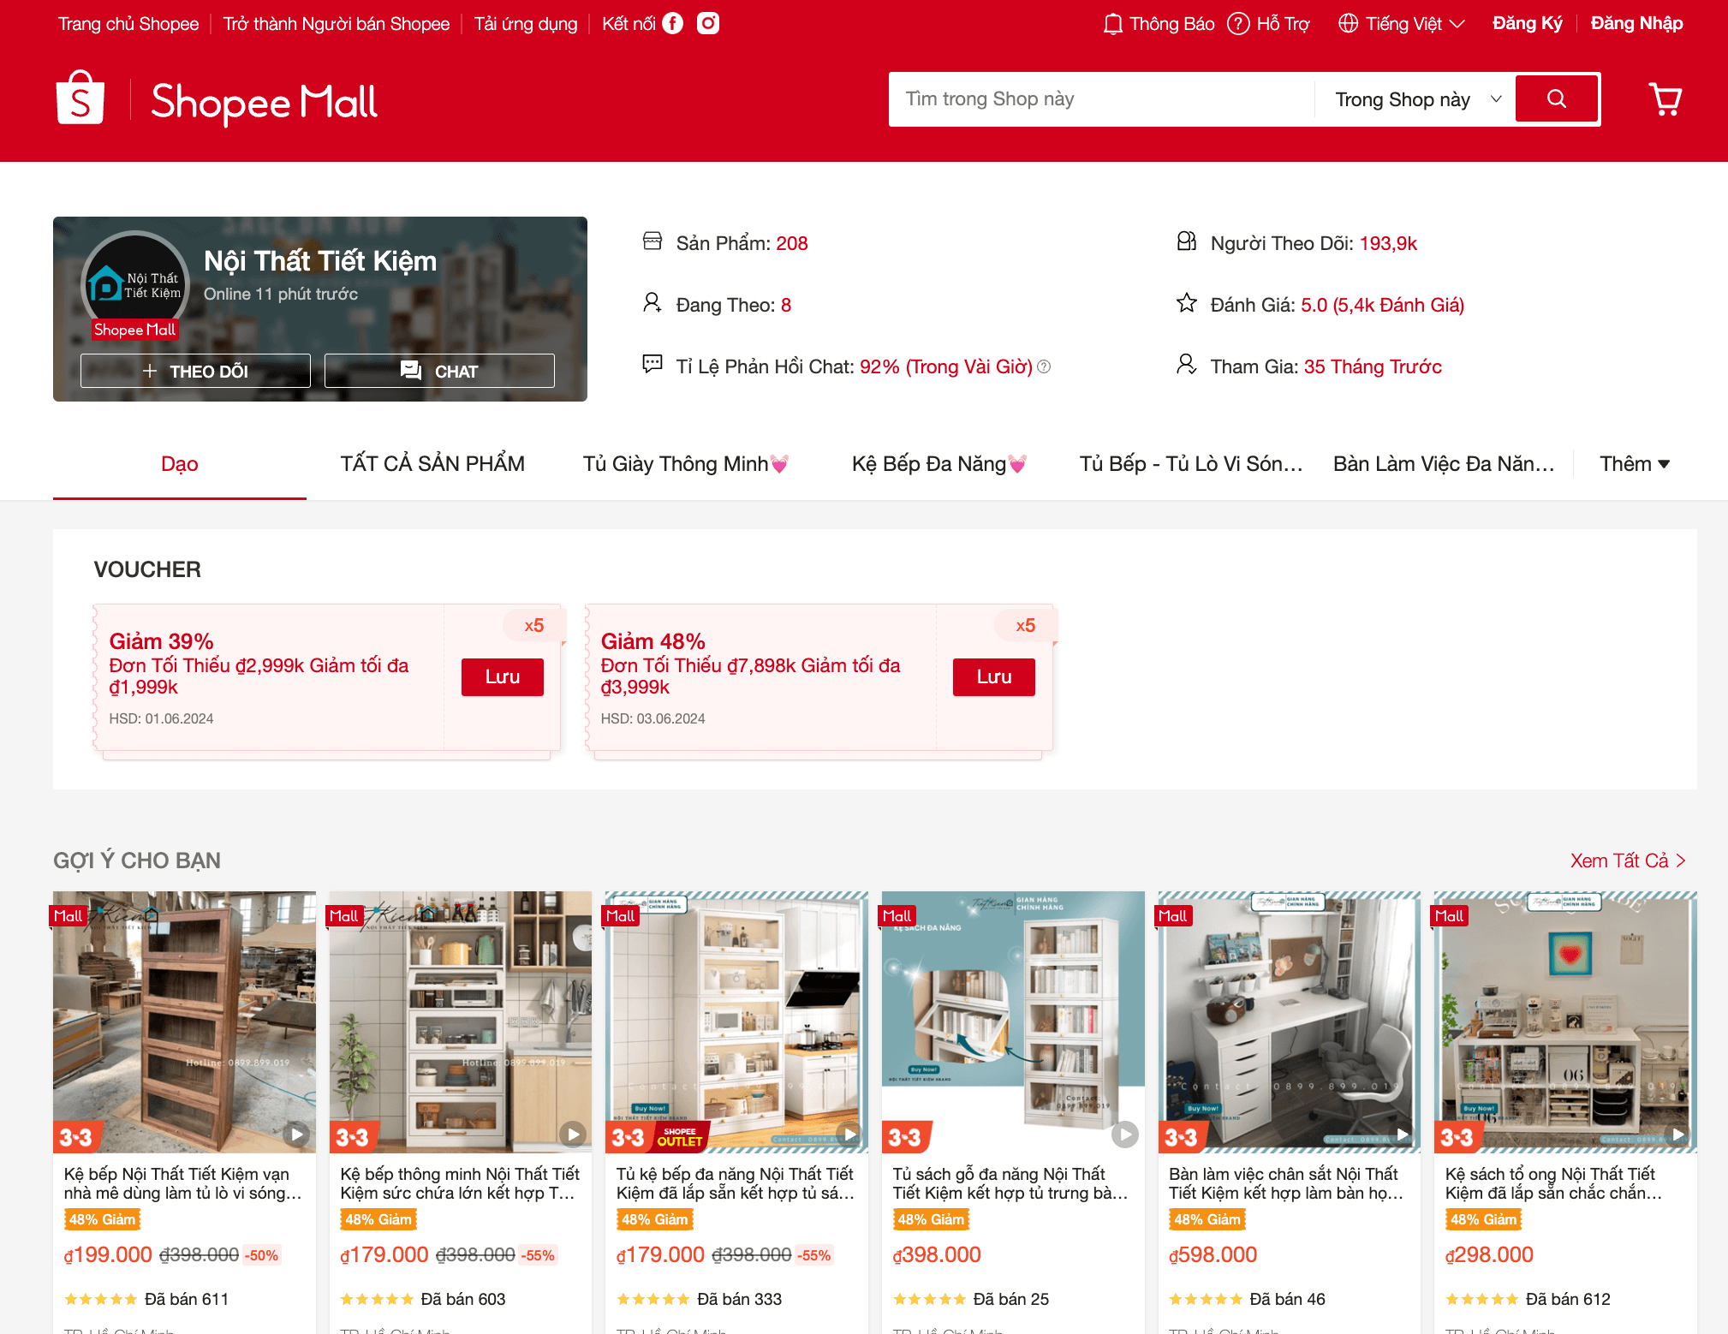Open Shopee Instagram page icon
Viewport: 1728px width, 1334px height.
click(708, 23)
